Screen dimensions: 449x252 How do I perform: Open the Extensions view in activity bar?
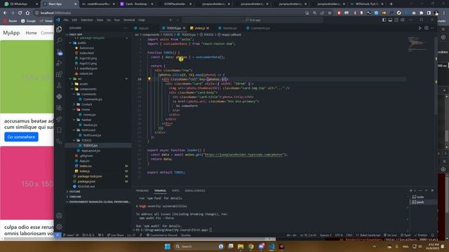59,74
